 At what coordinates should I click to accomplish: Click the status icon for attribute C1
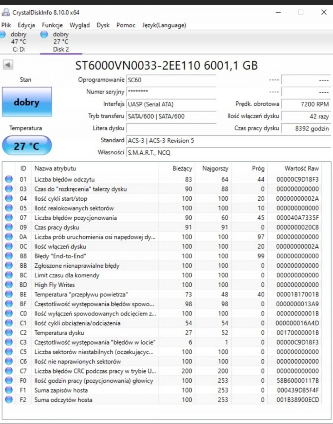[8, 323]
